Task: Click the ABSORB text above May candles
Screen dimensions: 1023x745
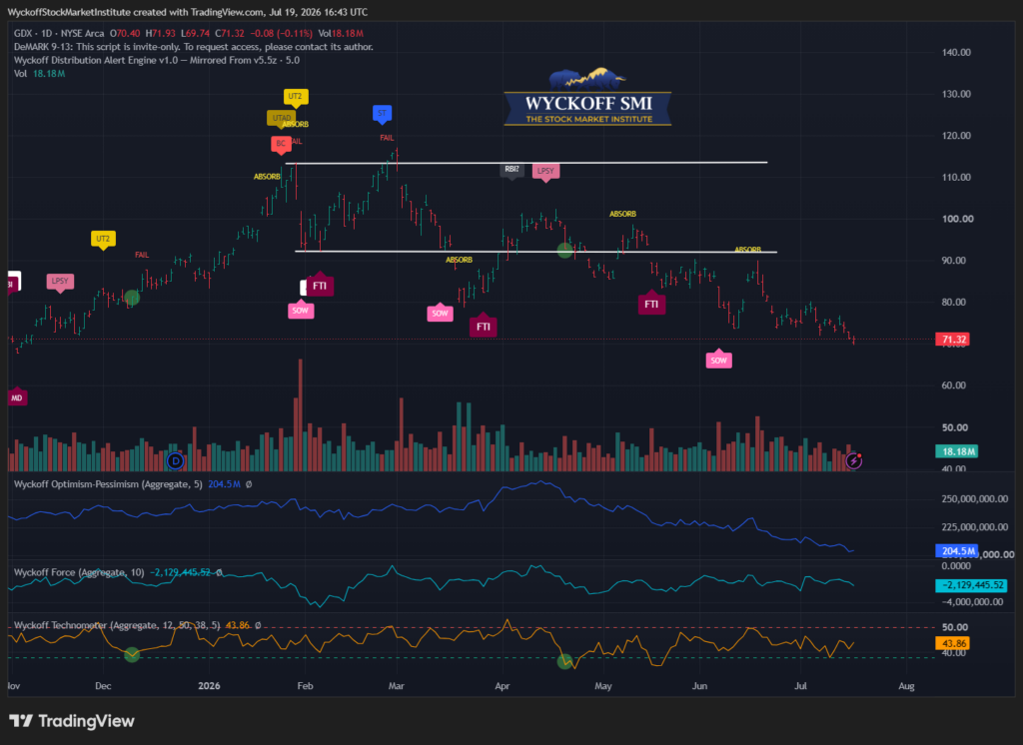Action: click(x=622, y=214)
